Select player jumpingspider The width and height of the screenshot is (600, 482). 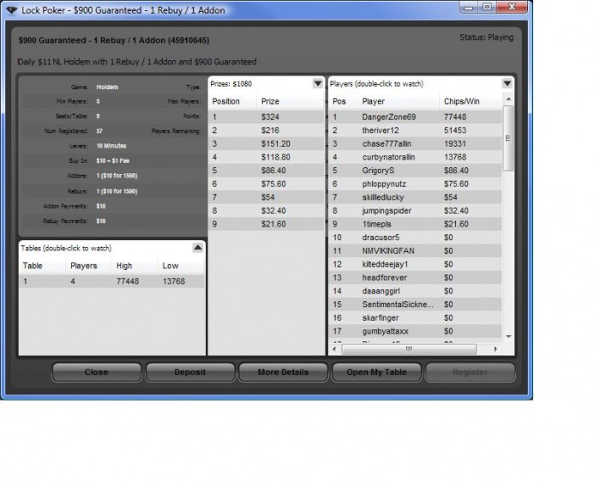[x=415, y=211]
